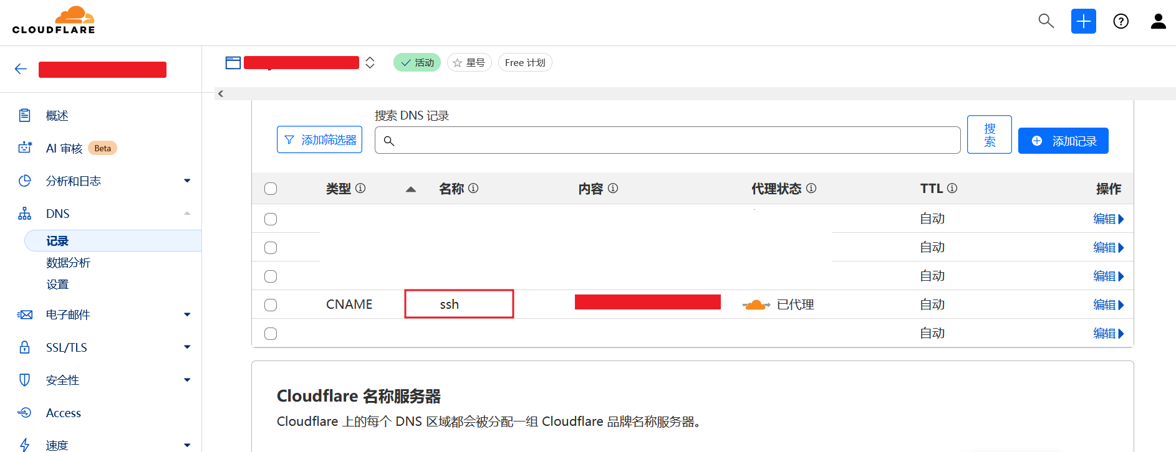Click the site window icon beside domain
The height and width of the screenshot is (452, 1176).
233,63
